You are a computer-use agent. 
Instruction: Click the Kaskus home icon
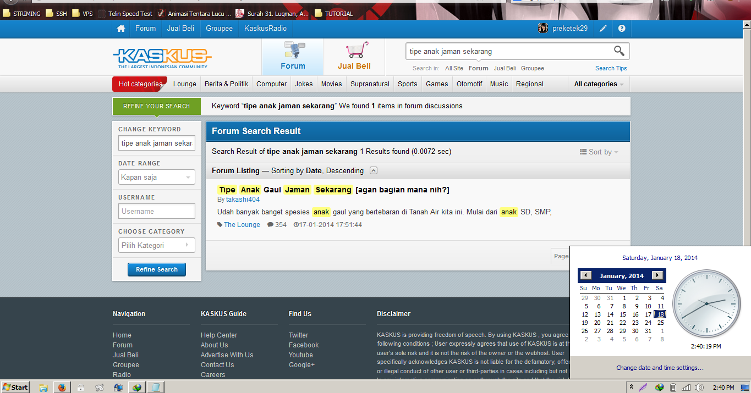[x=121, y=29]
